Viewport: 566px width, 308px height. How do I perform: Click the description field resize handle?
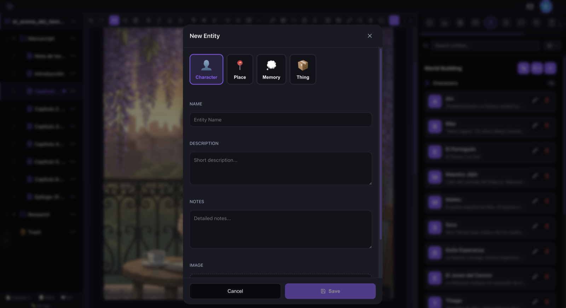coord(370,183)
